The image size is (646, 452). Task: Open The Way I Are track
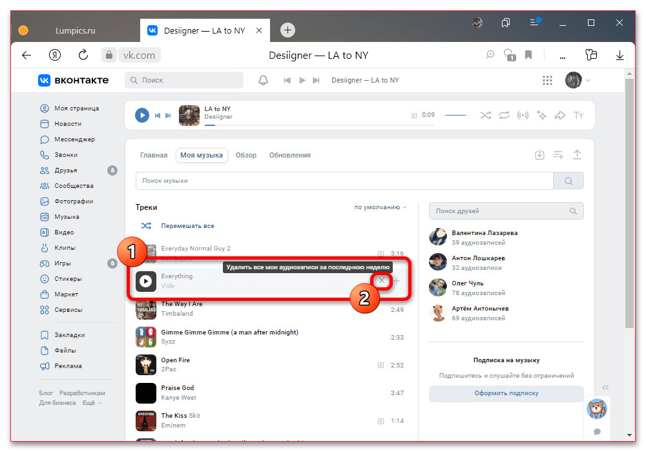click(269, 309)
